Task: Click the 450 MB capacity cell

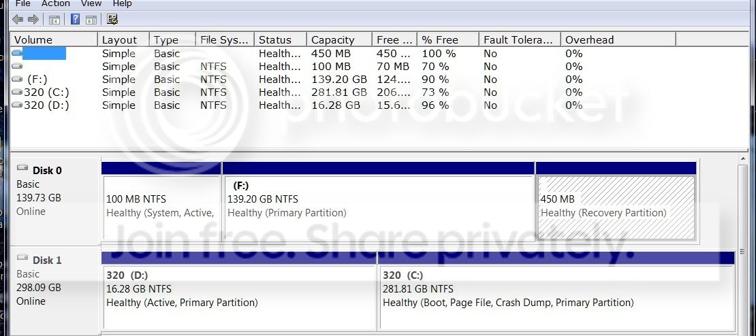Action: [331, 54]
